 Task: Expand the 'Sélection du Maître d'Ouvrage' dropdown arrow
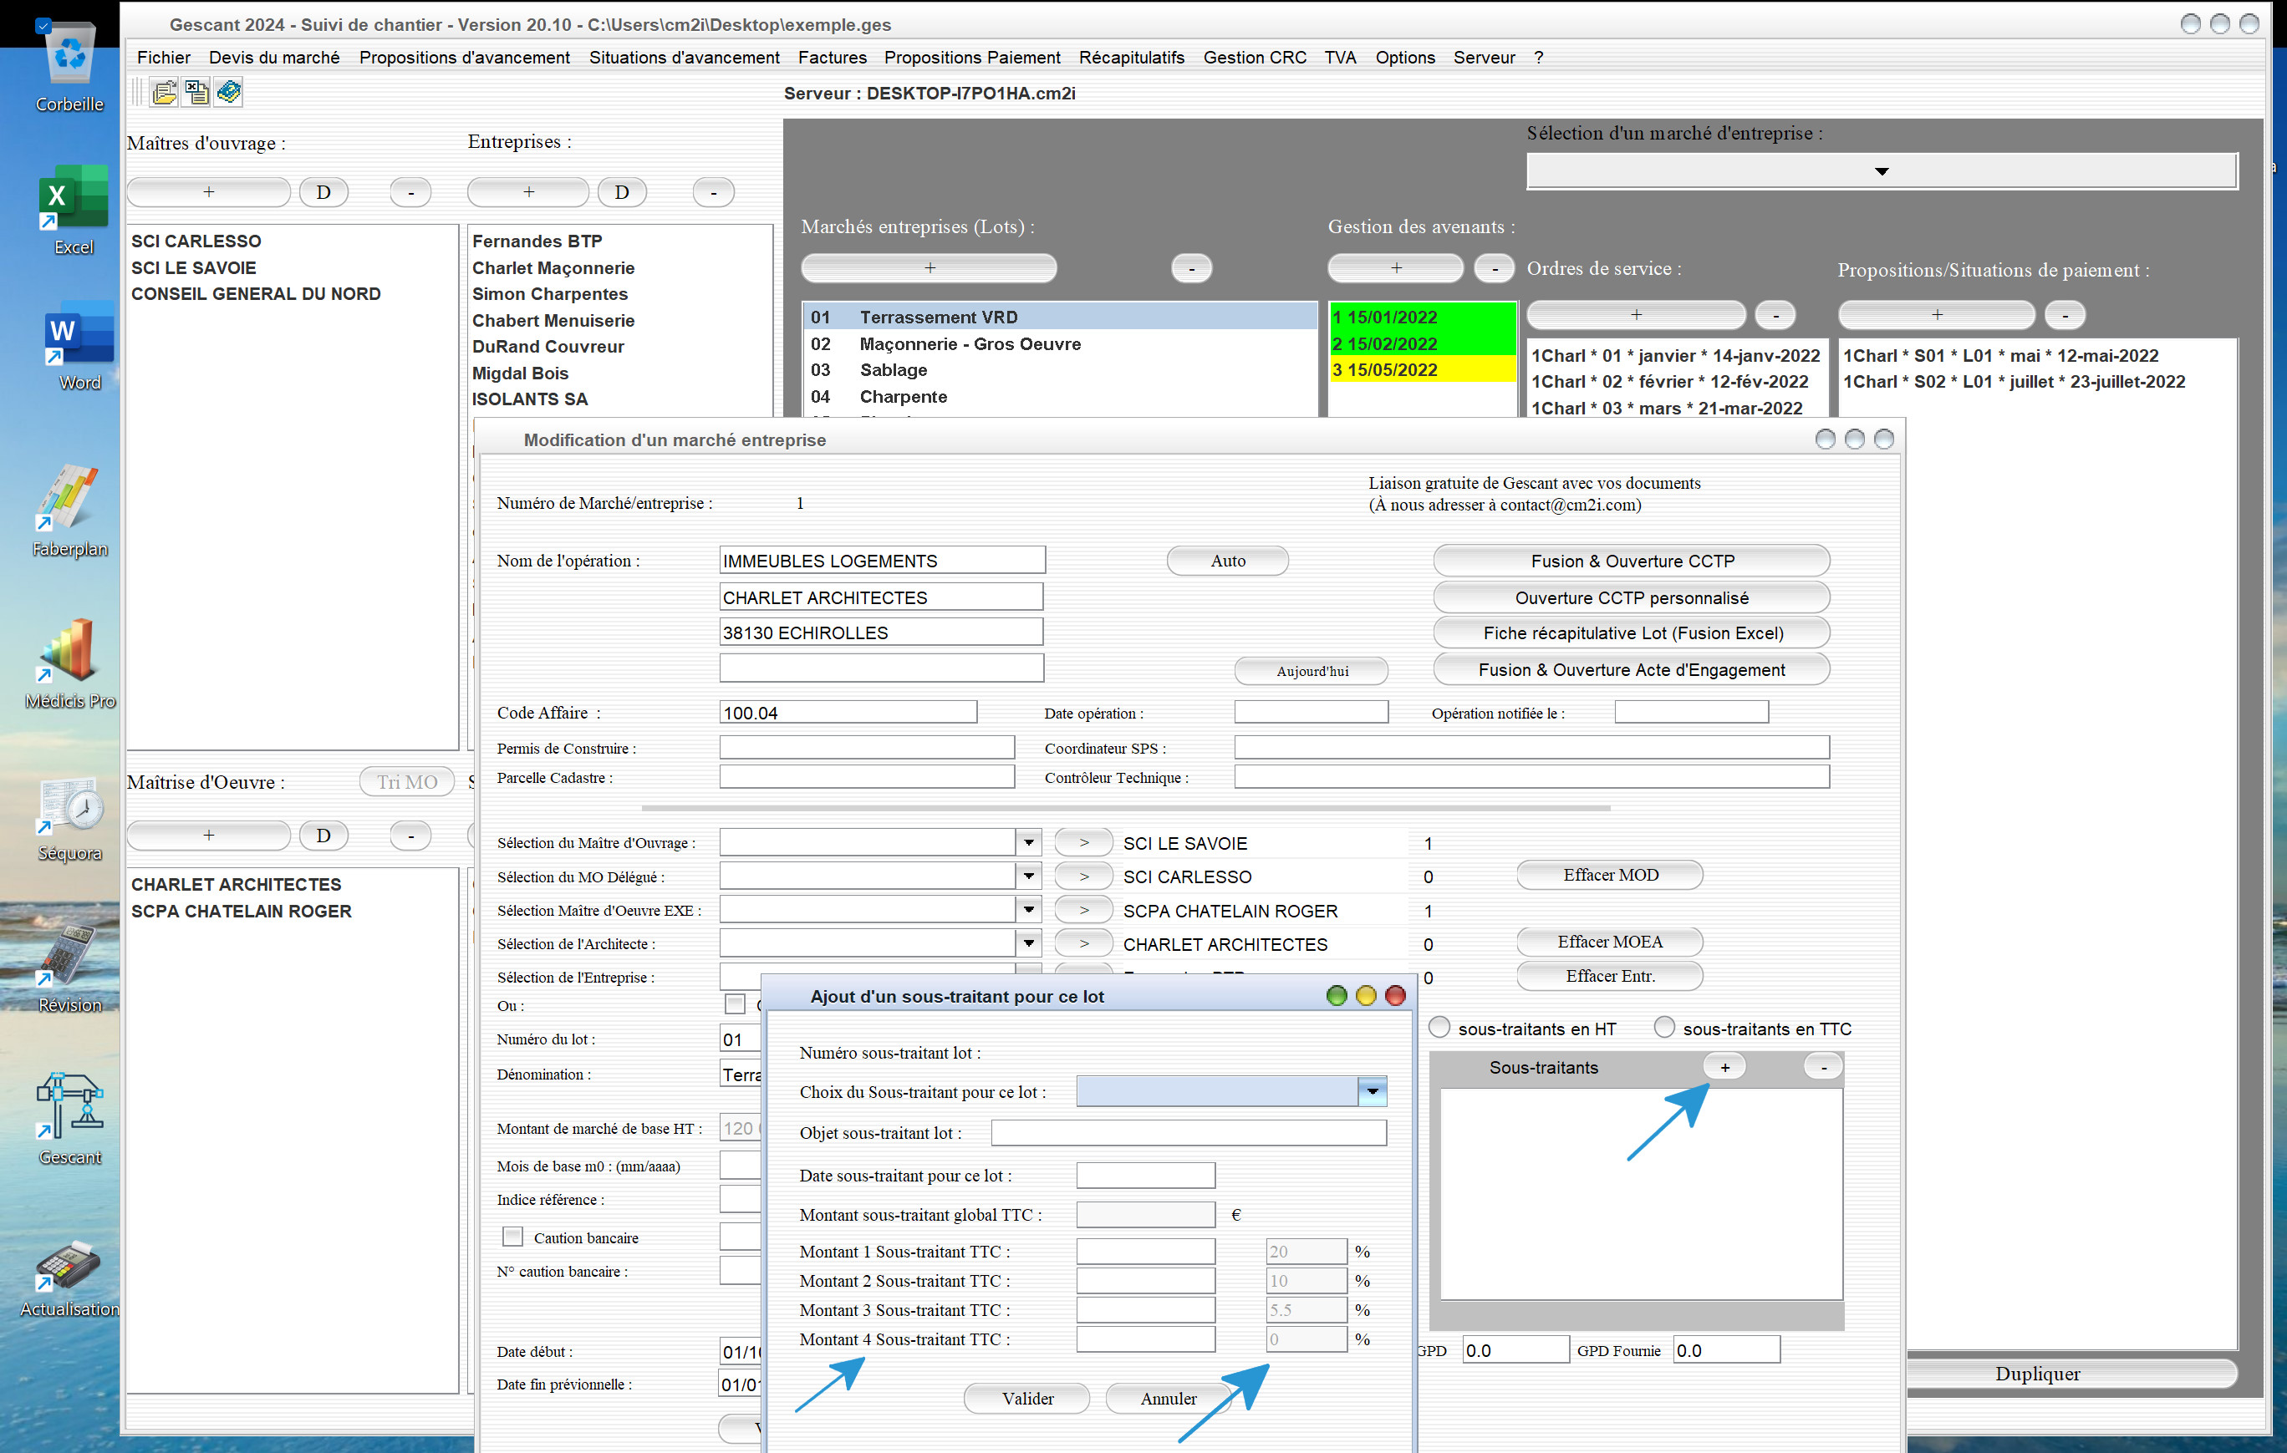click(x=1029, y=843)
